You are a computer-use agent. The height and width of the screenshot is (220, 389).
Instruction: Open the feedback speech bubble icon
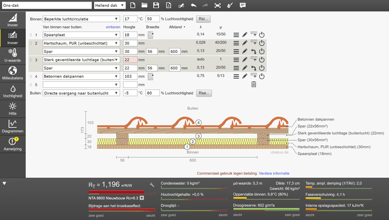pos(243,5)
